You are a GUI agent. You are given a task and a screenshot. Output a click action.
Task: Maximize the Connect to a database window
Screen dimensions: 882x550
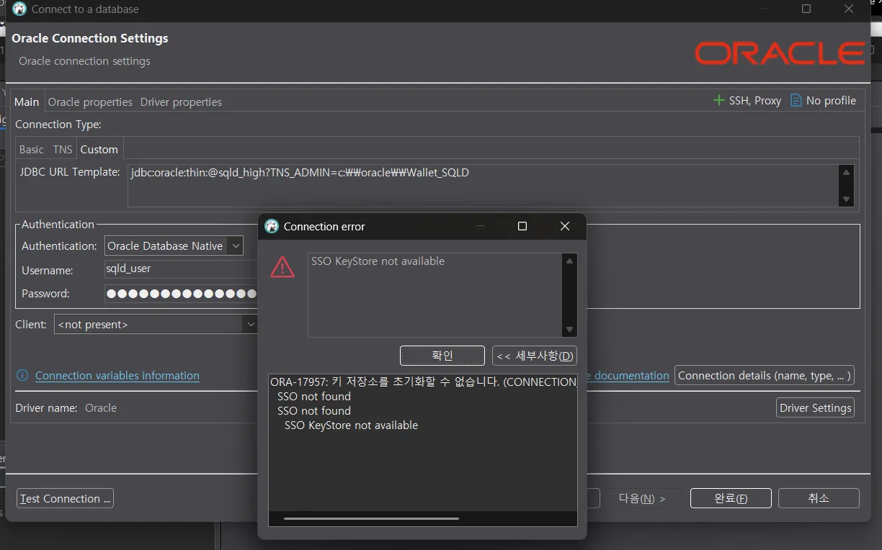point(806,9)
